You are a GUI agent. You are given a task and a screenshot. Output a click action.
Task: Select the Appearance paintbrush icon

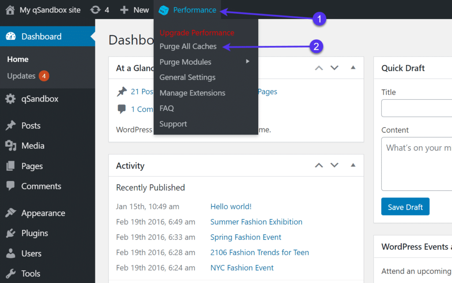click(11, 213)
